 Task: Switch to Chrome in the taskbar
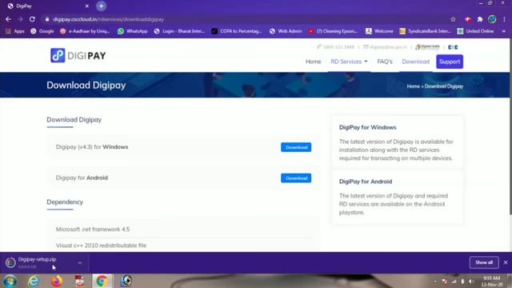pos(102,281)
